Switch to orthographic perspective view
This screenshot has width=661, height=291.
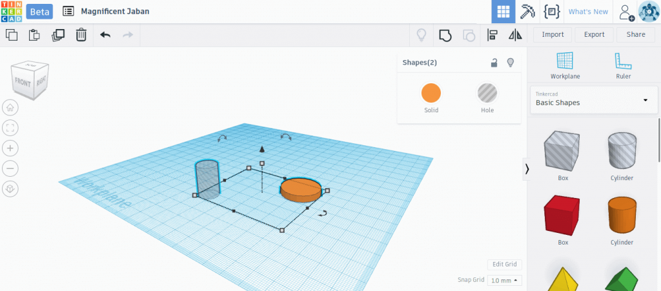click(x=10, y=188)
